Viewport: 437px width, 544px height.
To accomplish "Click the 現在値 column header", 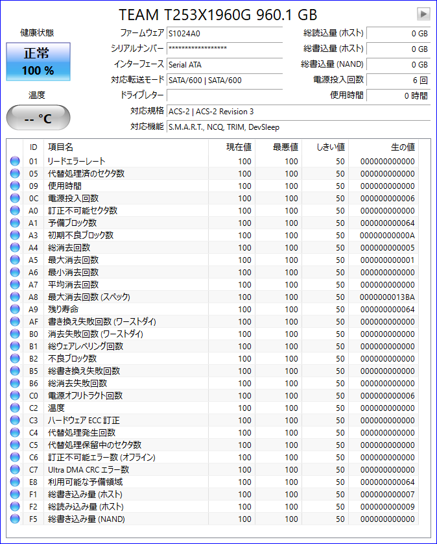I will click(232, 147).
